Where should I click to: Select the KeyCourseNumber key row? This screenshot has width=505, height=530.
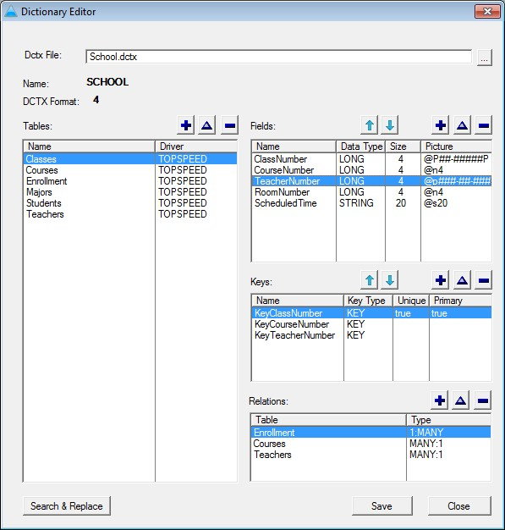click(x=371, y=324)
